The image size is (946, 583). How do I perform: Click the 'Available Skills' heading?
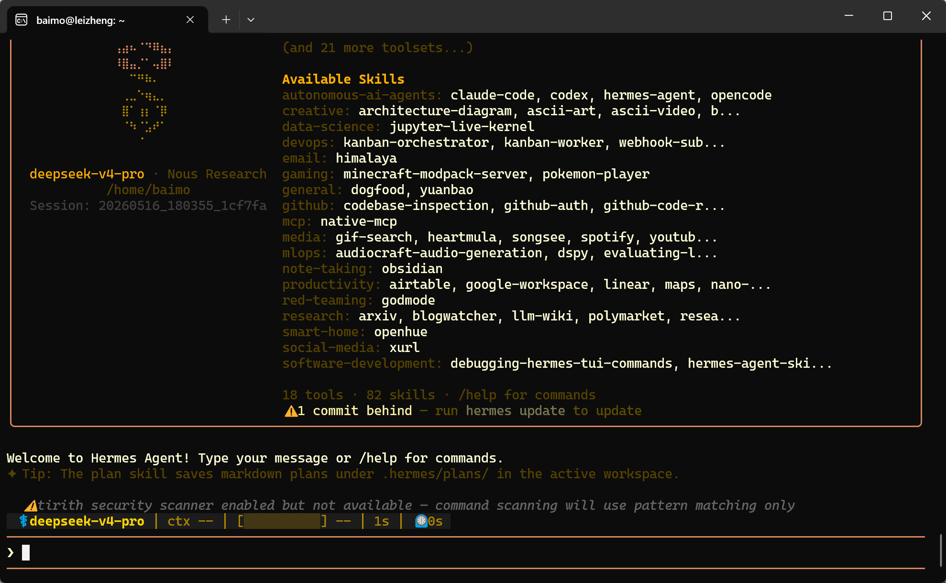pyautogui.click(x=343, y=79)
